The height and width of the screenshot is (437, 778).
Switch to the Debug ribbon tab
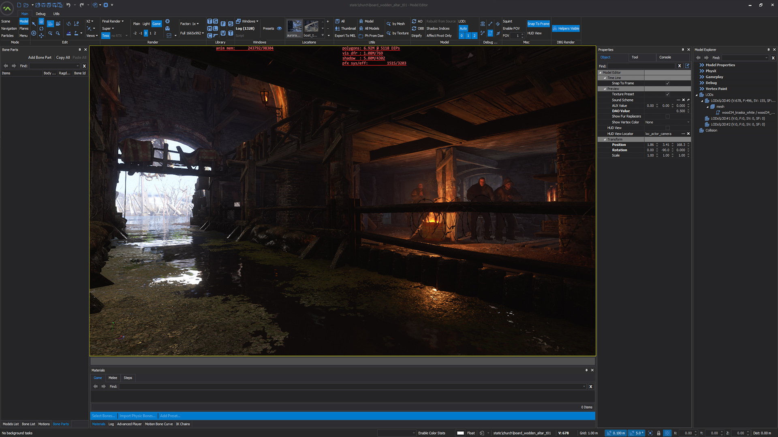(41, 14)
